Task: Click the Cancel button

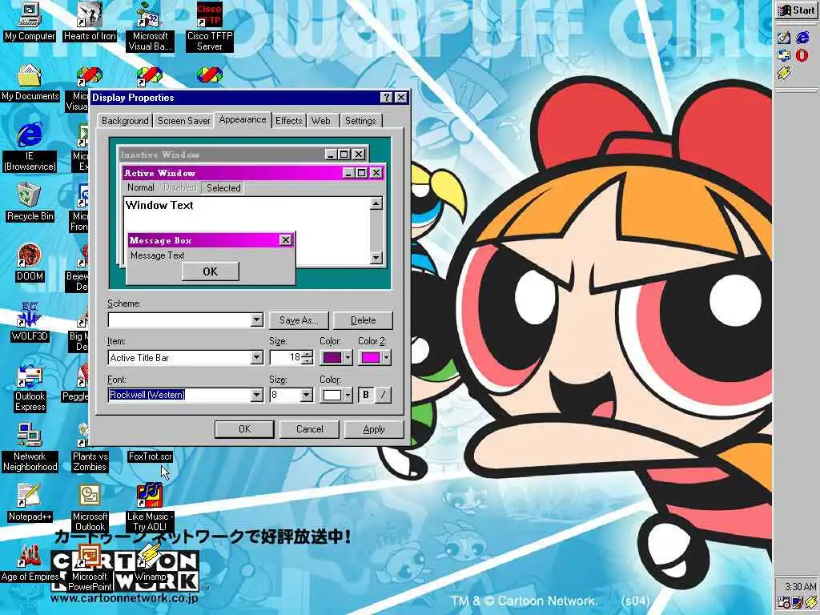Action: pos(310,429)
